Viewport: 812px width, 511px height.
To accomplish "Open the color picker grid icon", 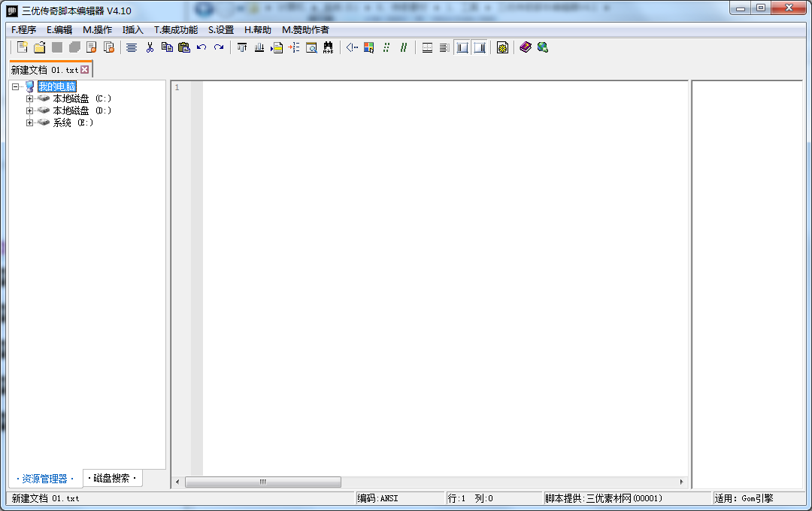I will [368, 47].
